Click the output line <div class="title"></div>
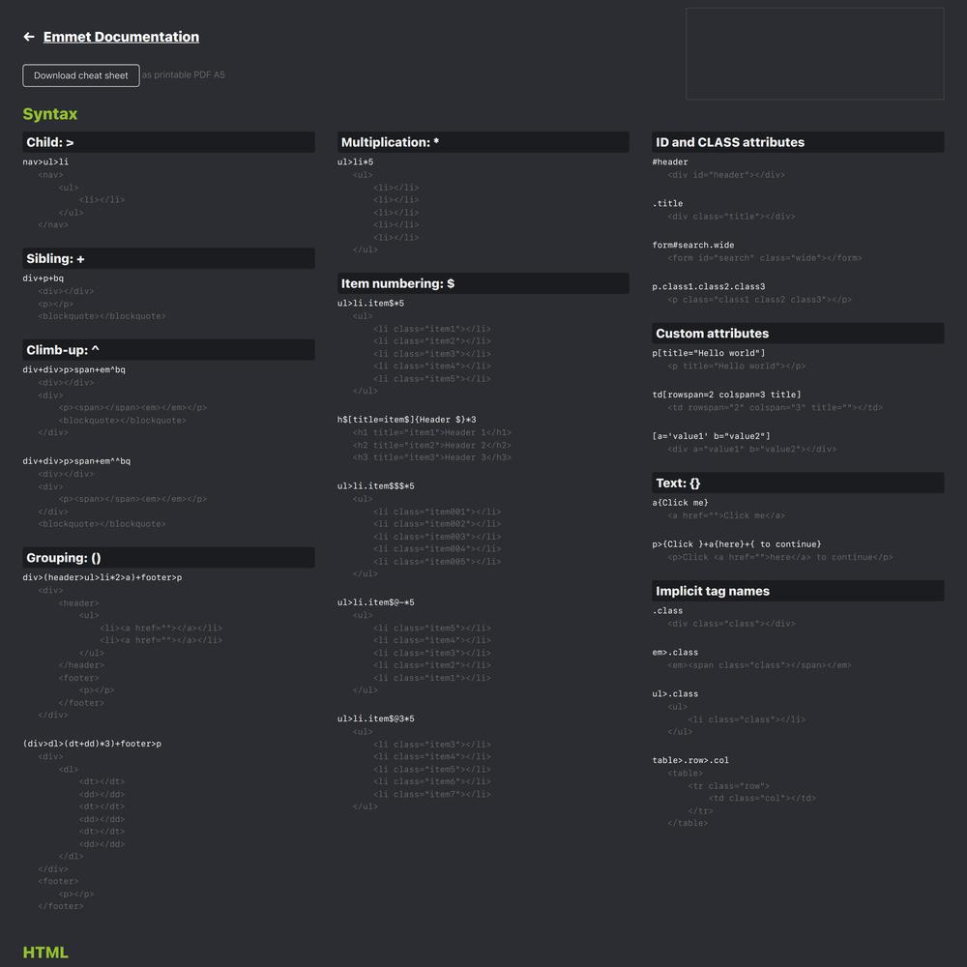 click(x=731, y=217)
